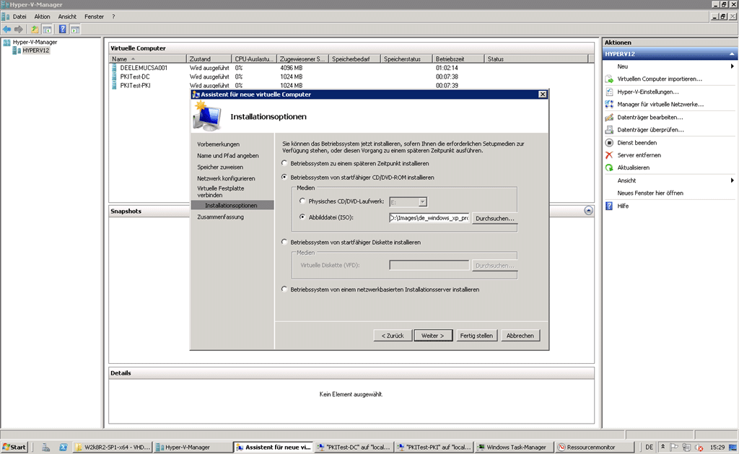Select 'Betriebssystem zu einem späteren Zeitpunkt installieren'
The image size is (739, 454).
[284, 163]
